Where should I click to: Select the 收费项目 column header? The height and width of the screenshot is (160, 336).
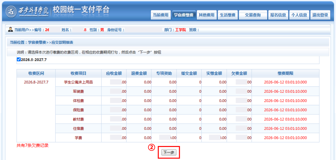(78, 73)
